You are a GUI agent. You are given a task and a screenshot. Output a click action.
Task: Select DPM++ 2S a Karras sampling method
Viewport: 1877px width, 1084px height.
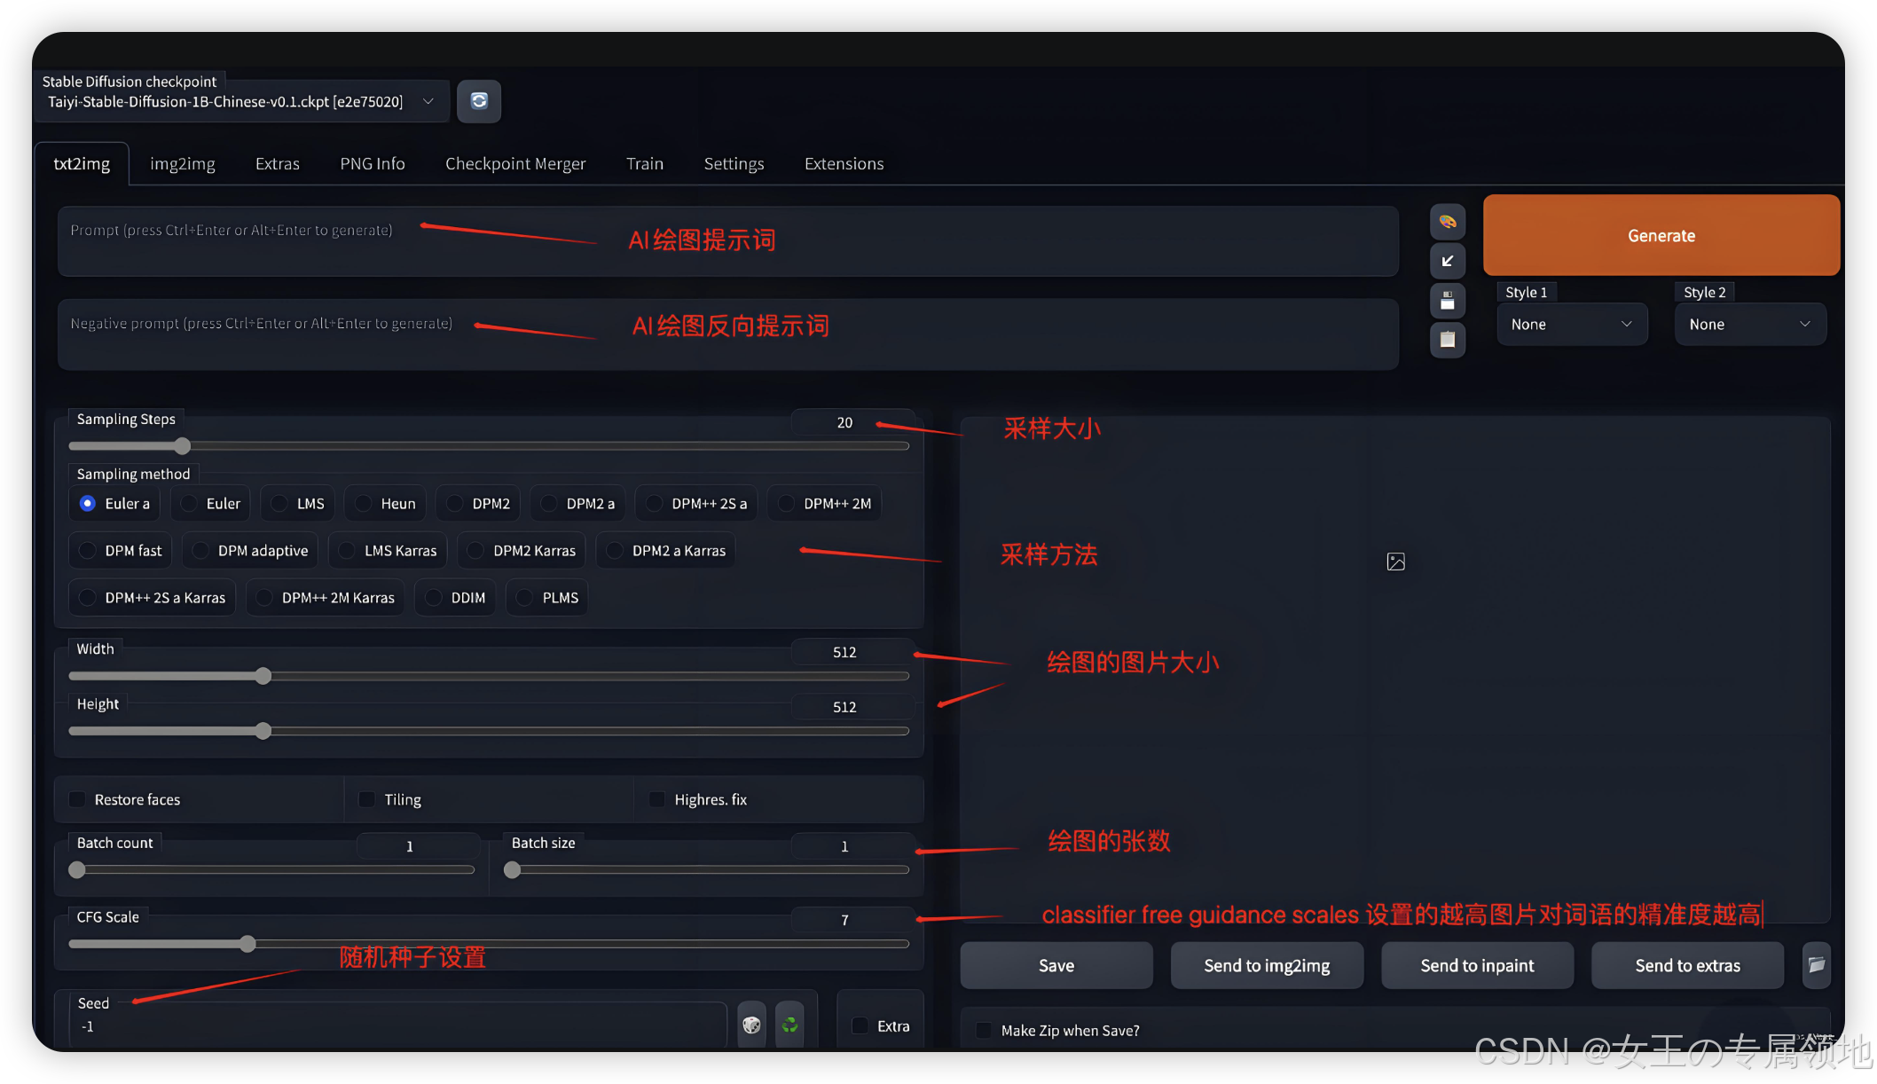[x=153, y=598]
